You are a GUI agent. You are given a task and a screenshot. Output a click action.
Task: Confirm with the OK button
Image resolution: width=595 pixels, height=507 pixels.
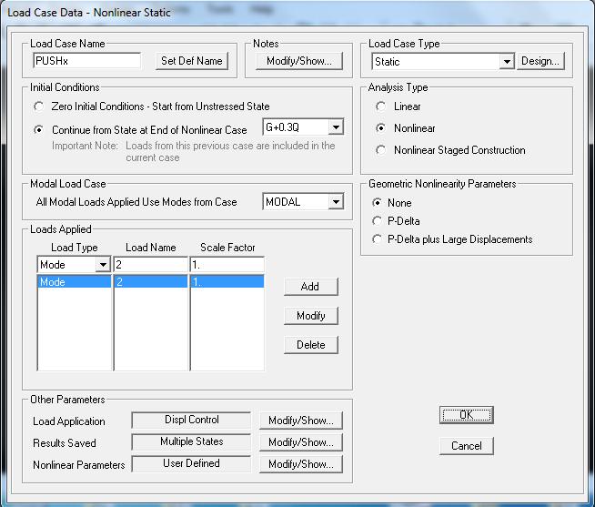tap(467, 415)
